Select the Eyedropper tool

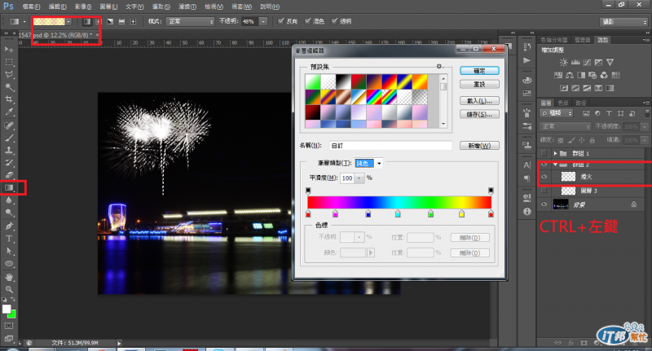pyautogui.click(x=9, y=112)
